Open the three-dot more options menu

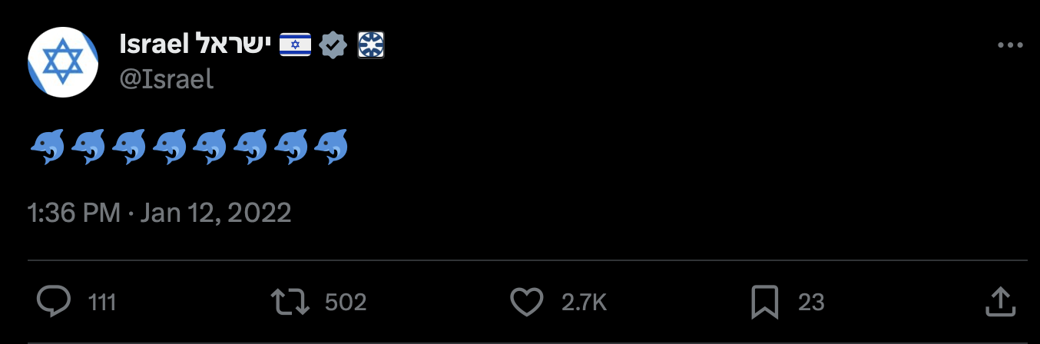[1010, 46]
